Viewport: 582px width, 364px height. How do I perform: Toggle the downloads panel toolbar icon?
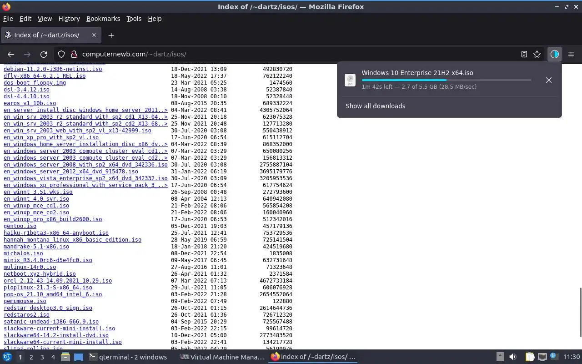(x=554, y=54)
